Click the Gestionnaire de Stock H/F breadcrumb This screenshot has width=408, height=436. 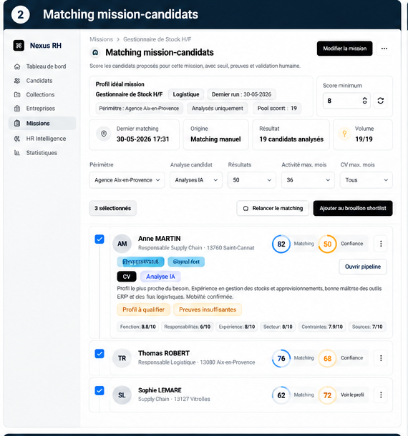coord(157,39)
